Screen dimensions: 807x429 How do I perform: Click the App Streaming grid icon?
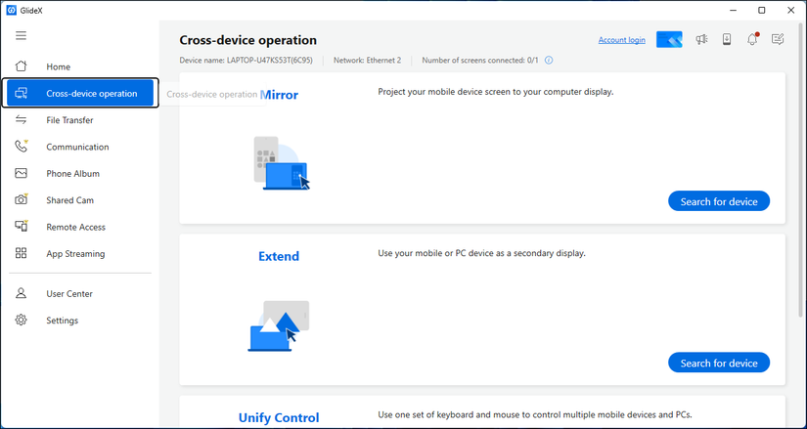coord(21,253)
